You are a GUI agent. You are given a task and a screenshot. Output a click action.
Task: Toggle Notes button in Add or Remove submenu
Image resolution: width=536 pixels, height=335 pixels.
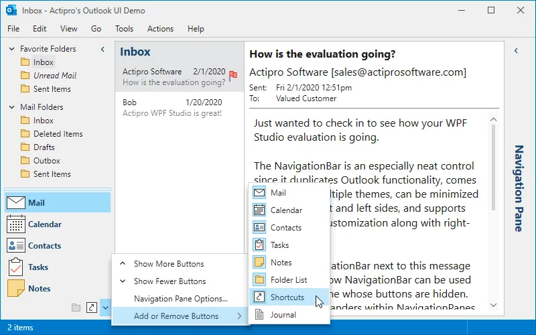[289, 262]
